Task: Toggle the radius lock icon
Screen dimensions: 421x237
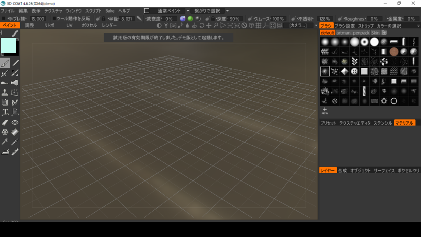Action: (104, 19)
